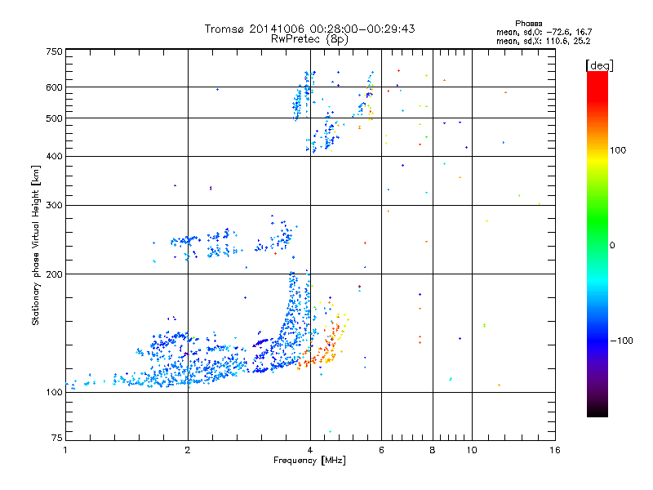Click the black bottom of the phase colorbar
This screenshot has height=490, width=653.
[x=597, y=411]
